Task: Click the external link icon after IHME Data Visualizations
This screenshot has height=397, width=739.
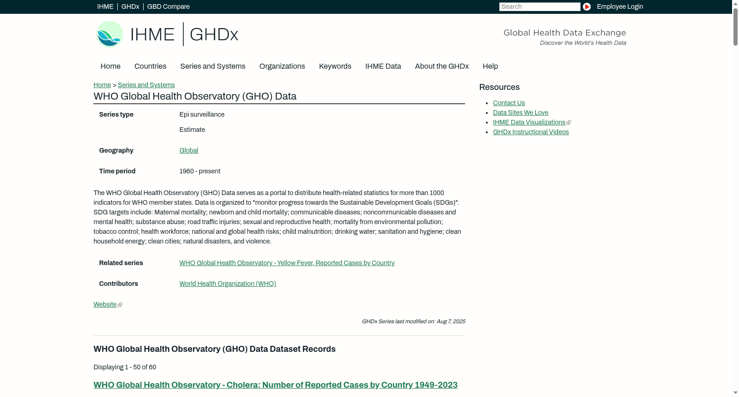Action: coord(569,123)
